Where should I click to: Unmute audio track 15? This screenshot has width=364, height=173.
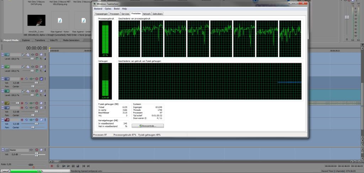pos(41,79)
